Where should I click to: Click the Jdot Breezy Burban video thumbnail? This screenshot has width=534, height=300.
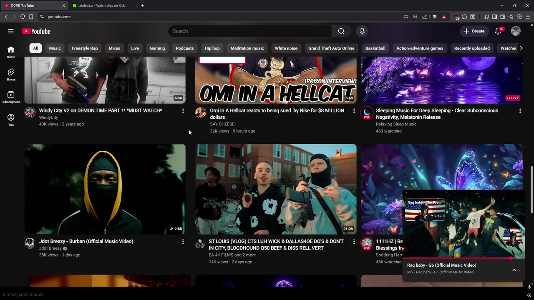pos(105,189)
